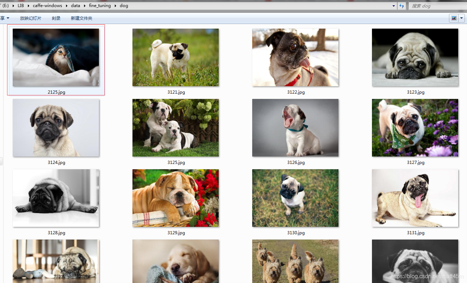Click the 3125.jpg file name

tap(176, 163)
